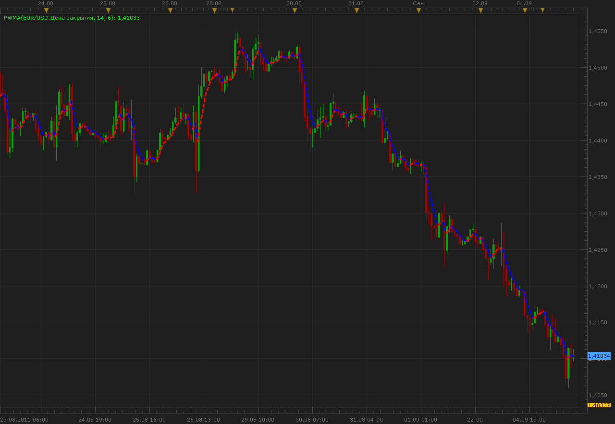Click the 31.08 04:00 time label

point(367,420)
